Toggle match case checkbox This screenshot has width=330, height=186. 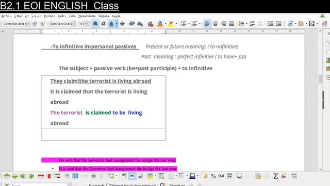click(x=108, y=185)
